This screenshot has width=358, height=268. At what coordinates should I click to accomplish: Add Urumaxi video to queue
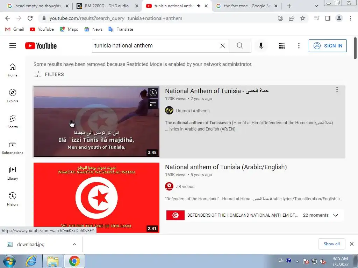point(153,104)
